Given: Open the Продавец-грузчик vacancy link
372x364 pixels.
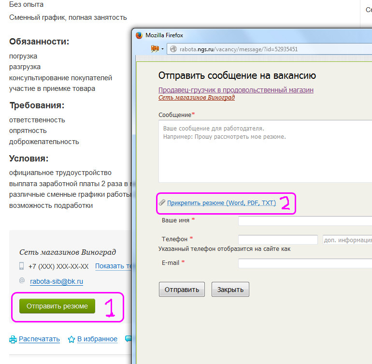Looking at the screenshot, I should [236, 90].
